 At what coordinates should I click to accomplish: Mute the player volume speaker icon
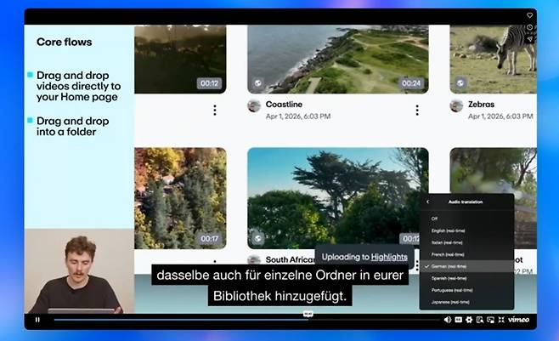click(x=448, y=320)
